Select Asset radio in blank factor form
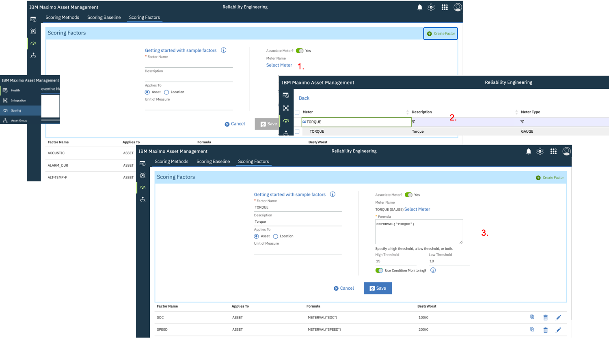Screen dimensions: 609x338 click(147, 92)
